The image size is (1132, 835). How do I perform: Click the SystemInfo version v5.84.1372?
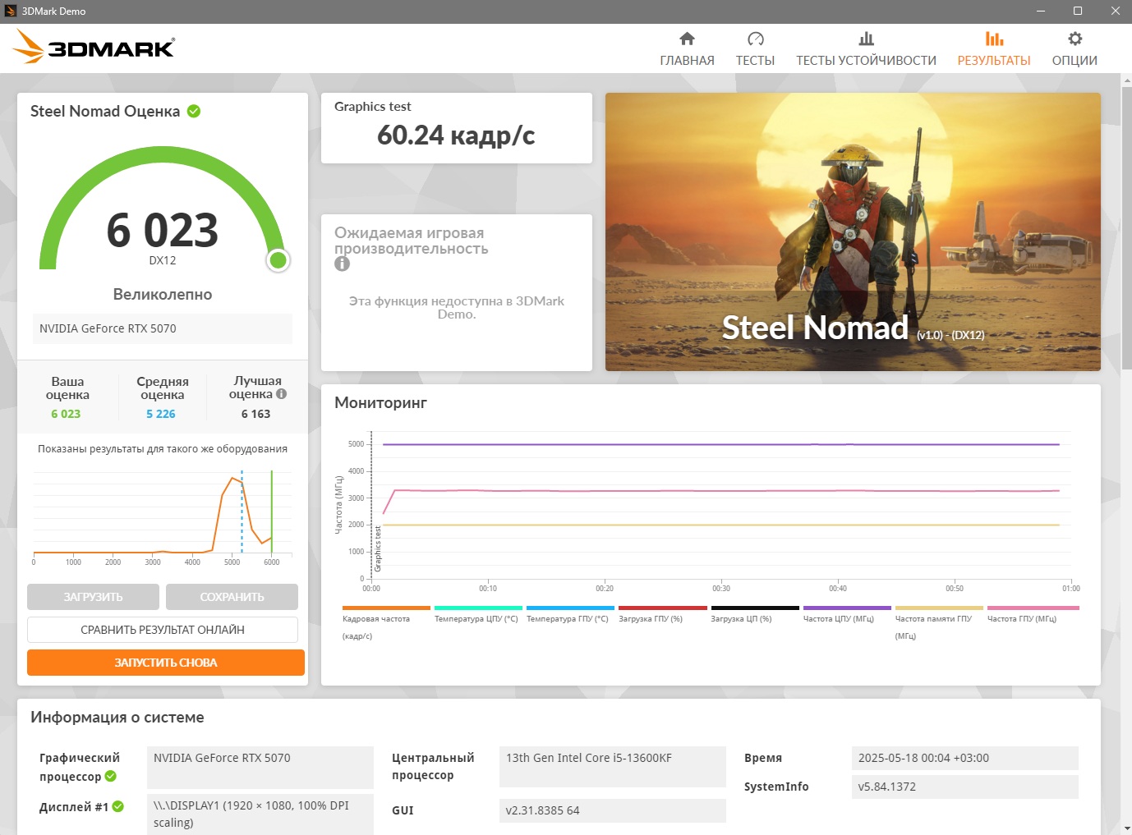(965, 787)
